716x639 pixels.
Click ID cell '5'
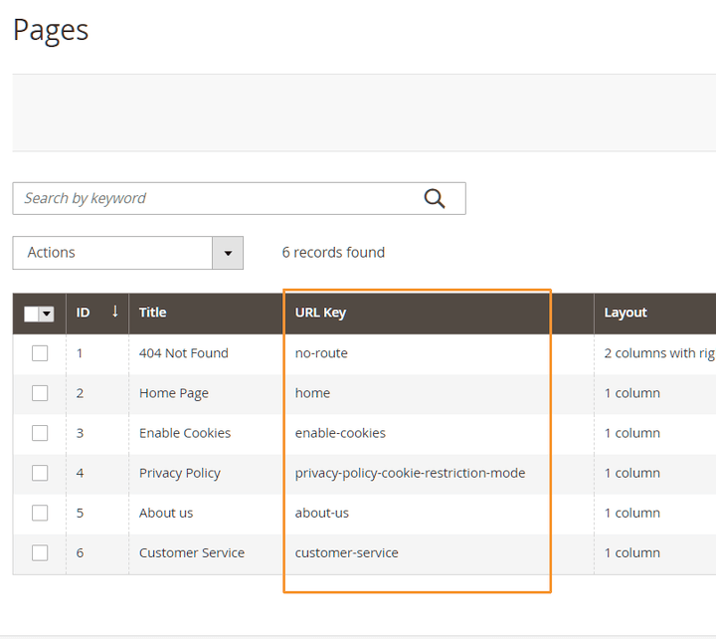[80, 513]
